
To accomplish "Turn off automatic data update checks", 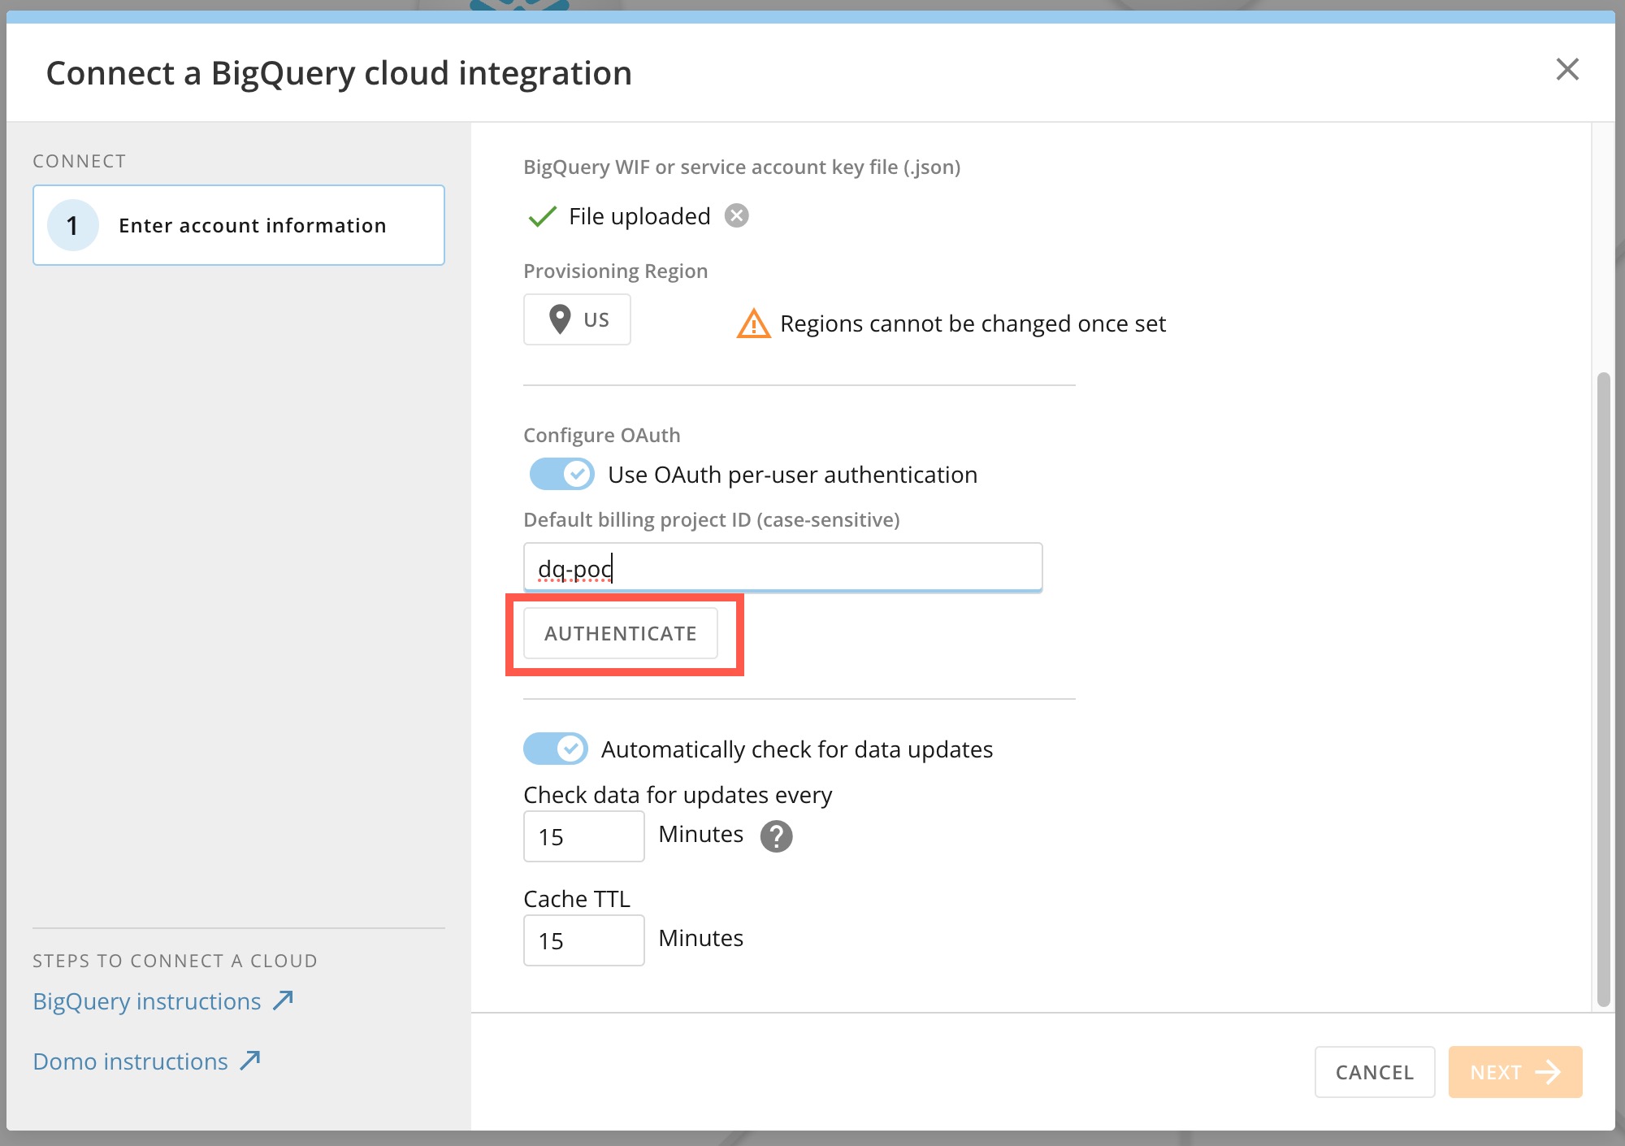I will (x=555, y=749).
